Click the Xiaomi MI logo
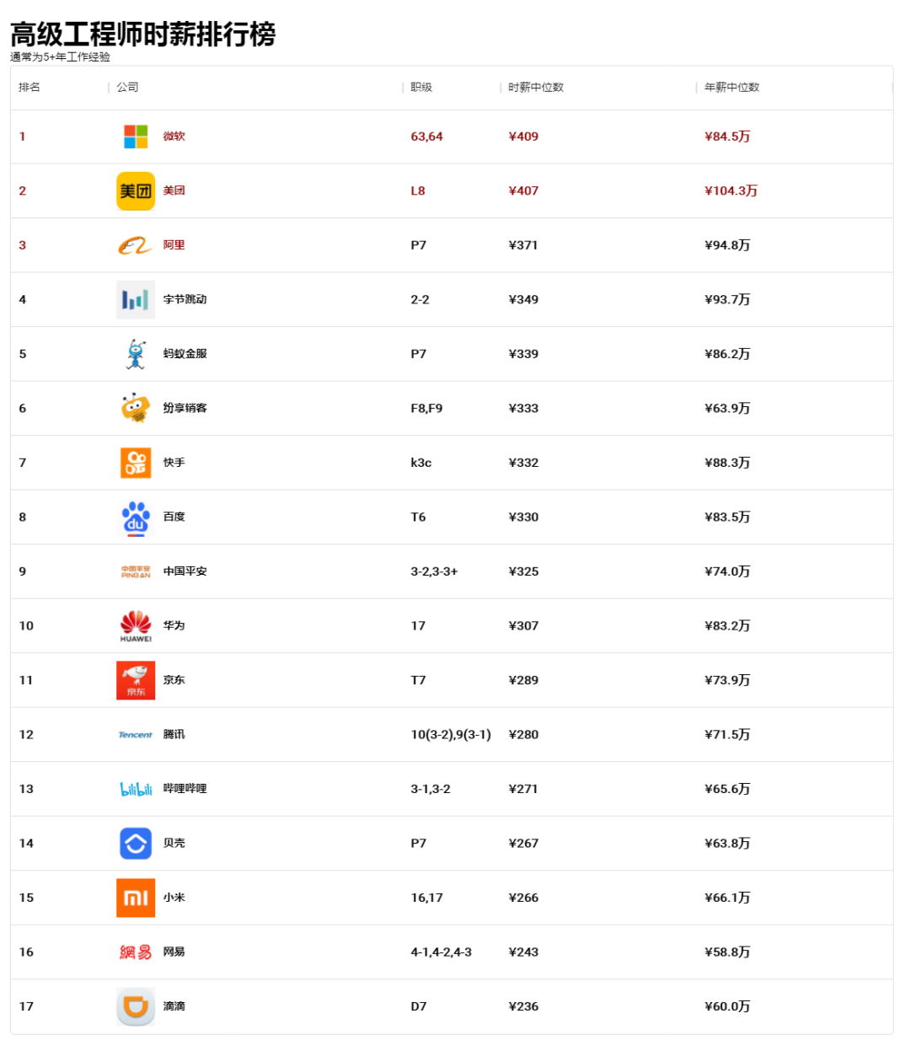The height and width of the screenshot is (1051, 910). (136, 898)
